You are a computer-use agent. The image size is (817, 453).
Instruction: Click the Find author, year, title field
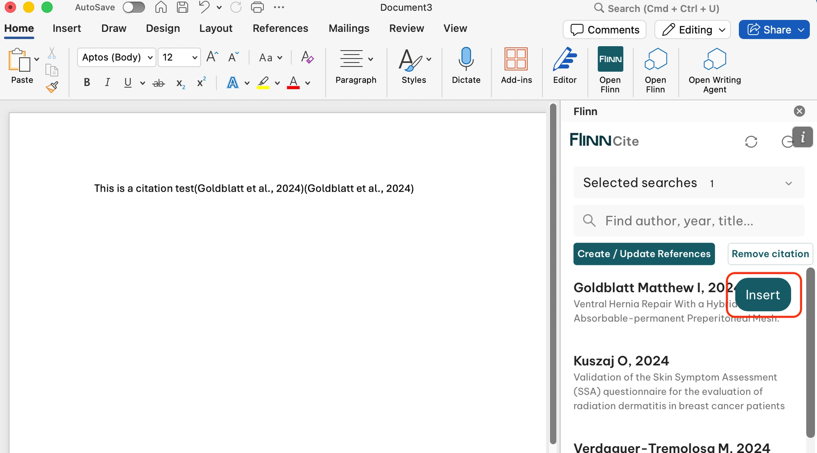click(x=689, y=221)
